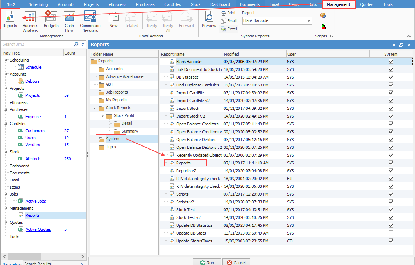Uncheck the System checkbox for Blank Barcode
The image size is (415, 265).
pyautogui.click(x=391, y=61)
